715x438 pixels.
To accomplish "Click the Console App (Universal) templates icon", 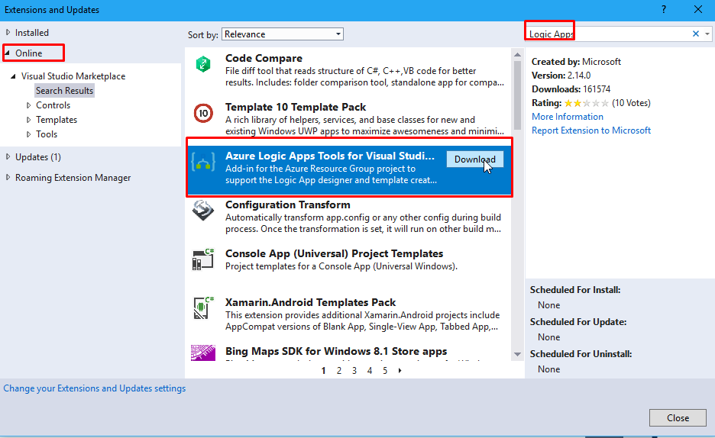I will [x=203, y=259].
